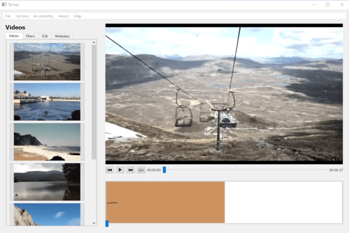Select the chairlift mountain video thumbnail
This screenshot has height=233, width=349.
click(x=47, y=61)
